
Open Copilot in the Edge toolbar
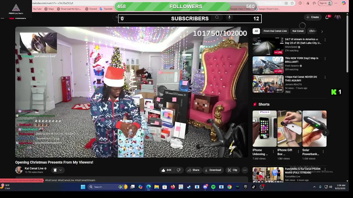[x=344, y=3]
